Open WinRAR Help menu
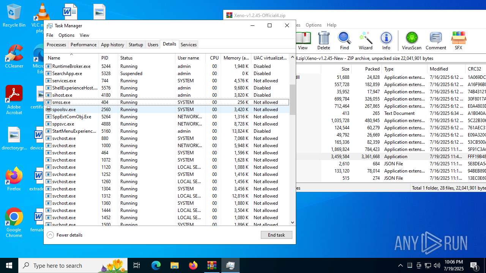 pyautogui.click(x=331, y=25)
